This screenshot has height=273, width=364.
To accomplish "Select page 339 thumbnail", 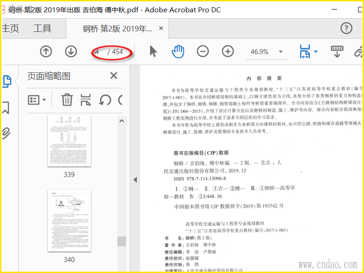I will [69, 142].
